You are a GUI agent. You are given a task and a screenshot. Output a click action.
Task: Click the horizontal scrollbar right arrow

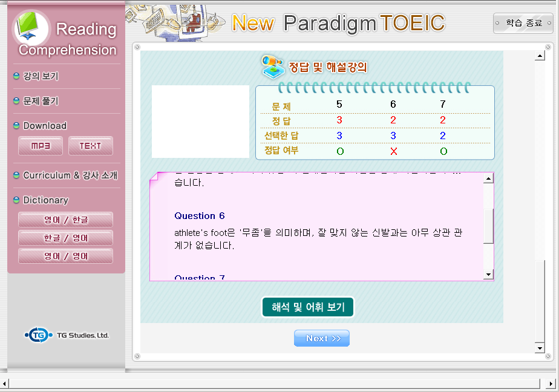tap(551, 384)
